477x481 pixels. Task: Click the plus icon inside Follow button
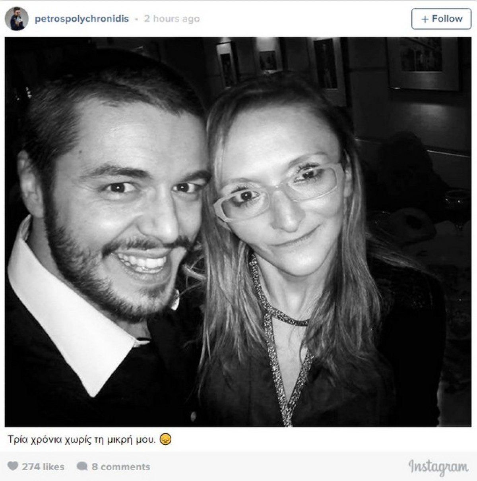click(x=425, y=19)
